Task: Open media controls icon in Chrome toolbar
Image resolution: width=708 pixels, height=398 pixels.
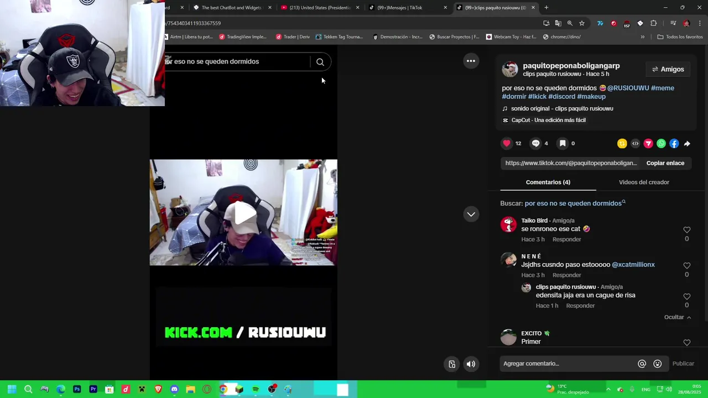Action: click(673, 23)
